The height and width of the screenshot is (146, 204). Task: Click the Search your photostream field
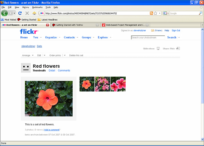tap(148, 37)
